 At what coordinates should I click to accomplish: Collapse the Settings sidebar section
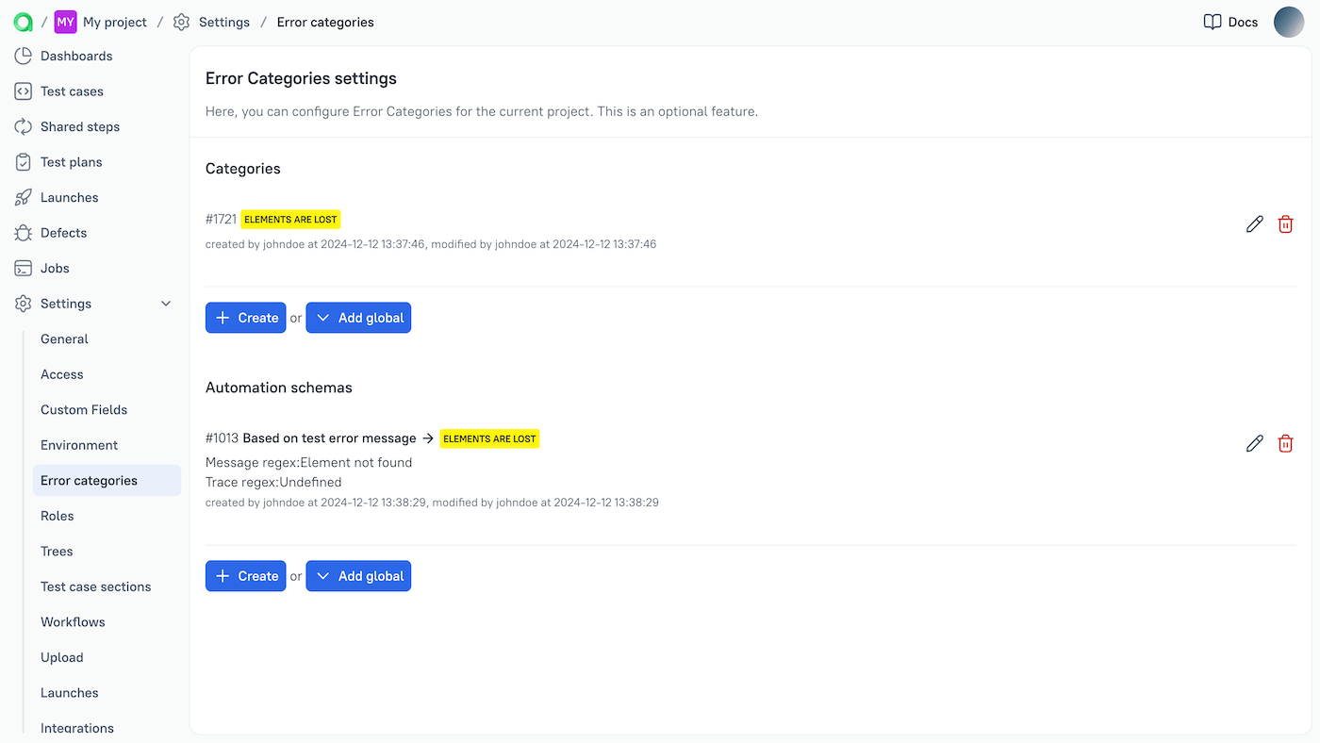pos(166,303)
